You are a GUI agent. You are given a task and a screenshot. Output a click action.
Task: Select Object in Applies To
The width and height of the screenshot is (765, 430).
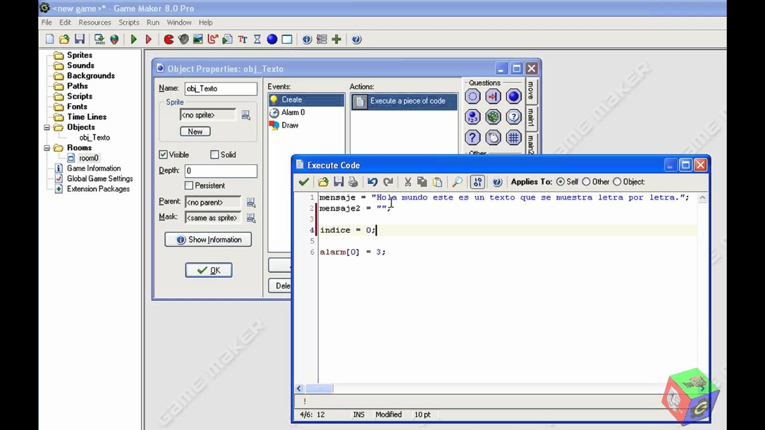pyautogui.click(x=617, y=182)
